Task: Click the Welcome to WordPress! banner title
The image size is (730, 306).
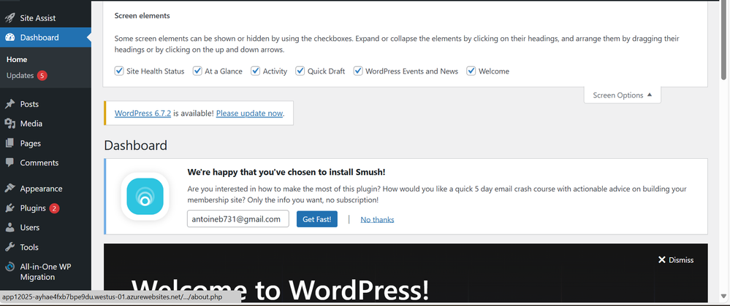Action: click(280, 290)
